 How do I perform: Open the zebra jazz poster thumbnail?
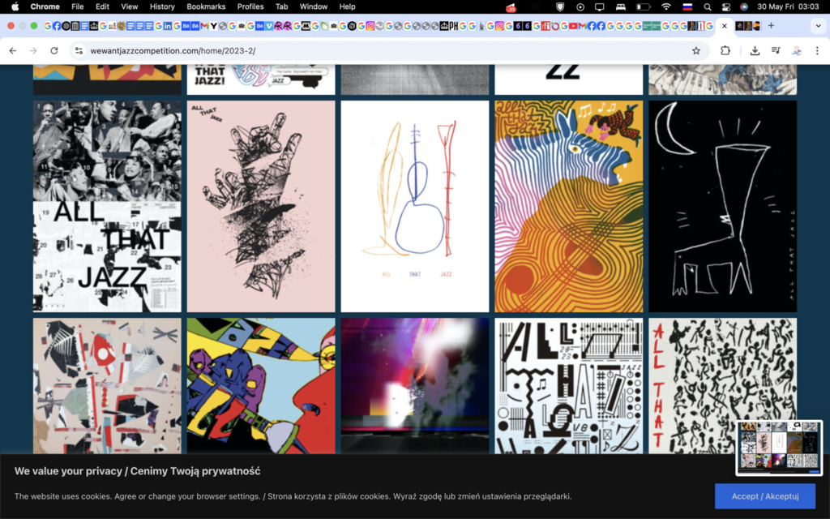click(568, 206)
